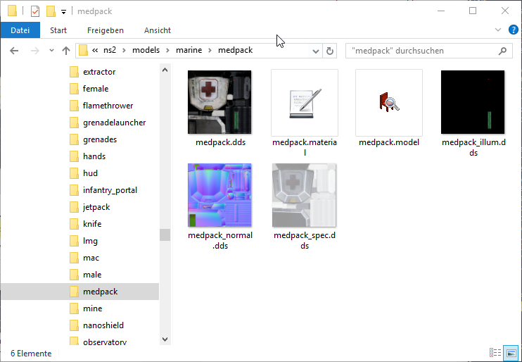The height and width of the screenshot is (362, 522).
Task: Select the mine folder in tree
Action: 93,308
